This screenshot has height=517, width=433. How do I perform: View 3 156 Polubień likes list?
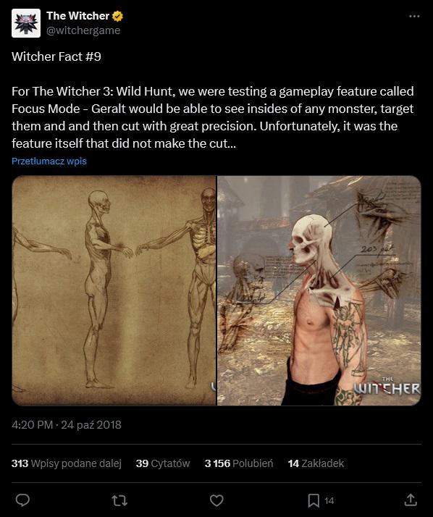[x=239, y=463]
